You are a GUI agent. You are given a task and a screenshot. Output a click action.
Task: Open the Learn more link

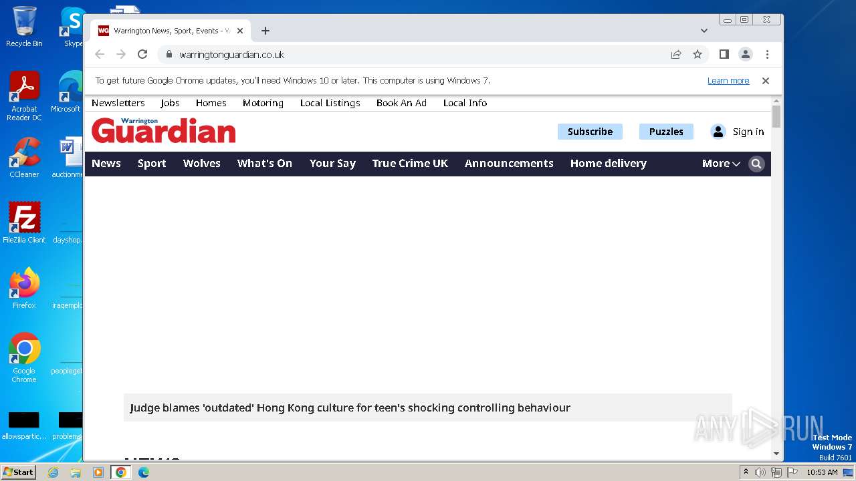728,81
